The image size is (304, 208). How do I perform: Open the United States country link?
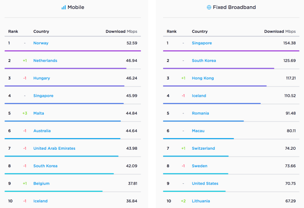point(205,183)
